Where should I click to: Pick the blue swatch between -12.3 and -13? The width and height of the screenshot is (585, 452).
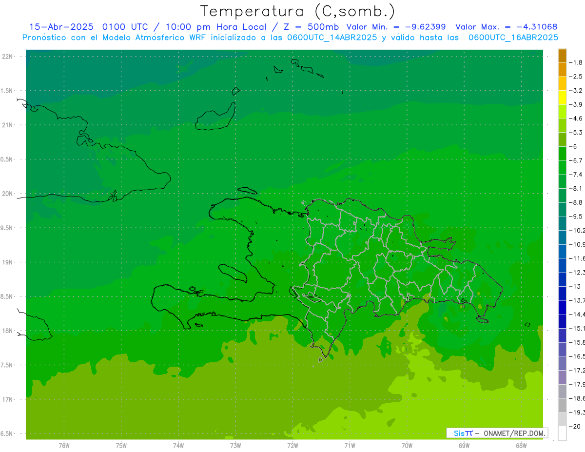click(562, 279)
